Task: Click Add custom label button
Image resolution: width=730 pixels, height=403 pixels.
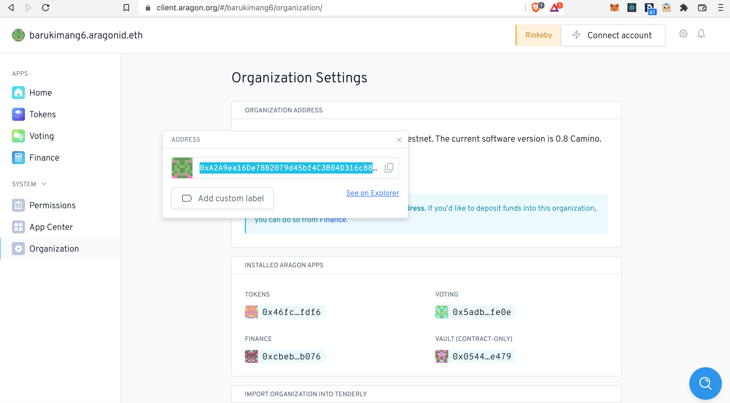Action: point(222,198)
